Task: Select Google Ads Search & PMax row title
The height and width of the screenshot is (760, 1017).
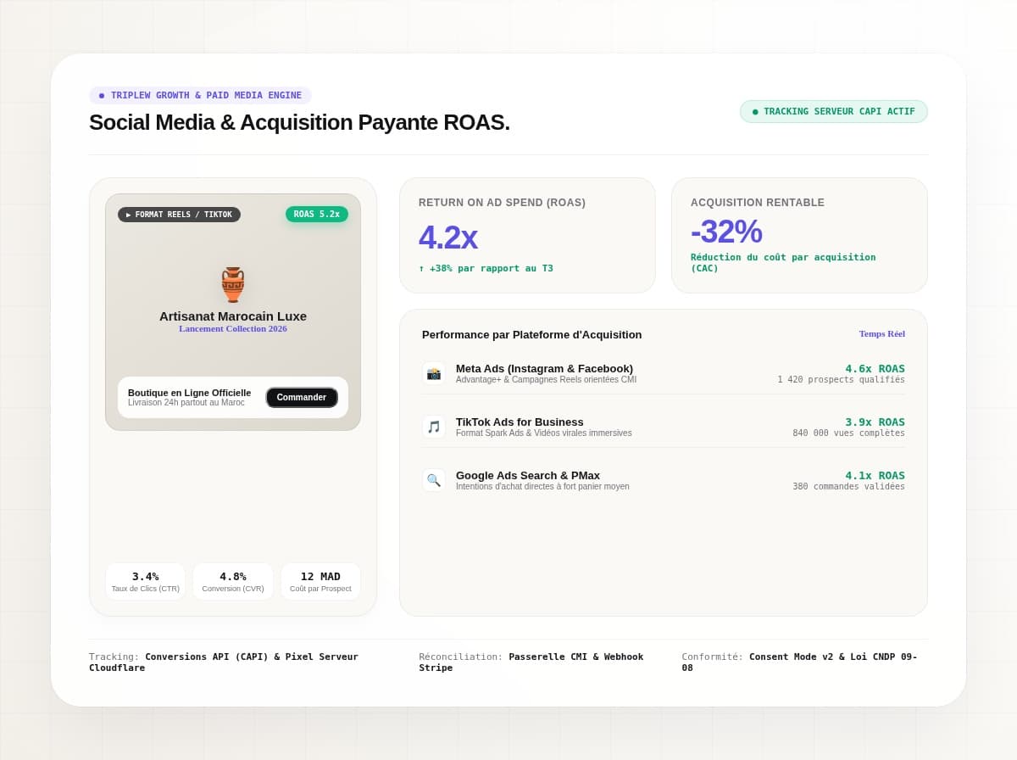Action: (x=528, y=475)
